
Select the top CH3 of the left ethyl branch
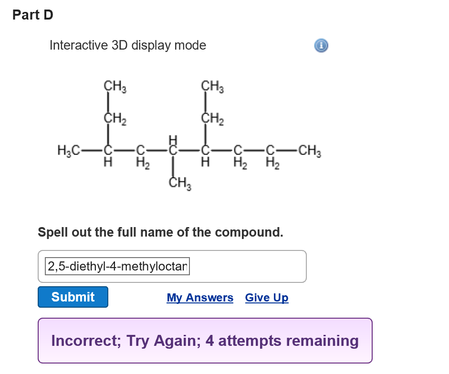[x=115, y=86]
